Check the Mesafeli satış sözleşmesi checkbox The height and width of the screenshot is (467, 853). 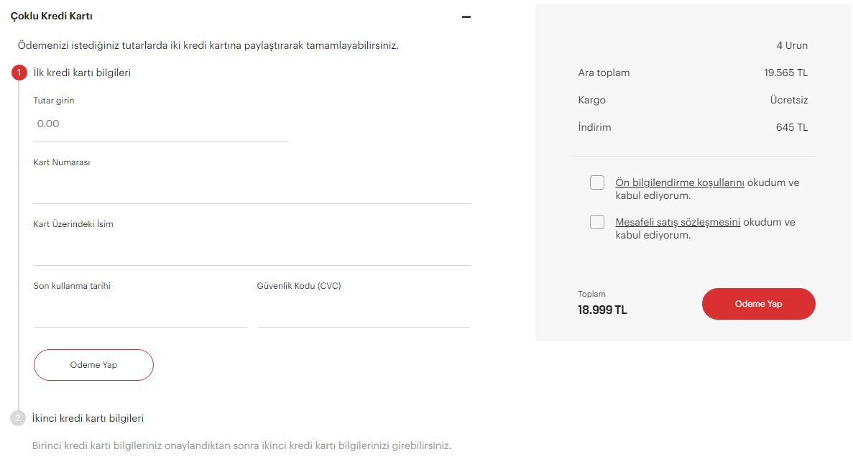597,222
